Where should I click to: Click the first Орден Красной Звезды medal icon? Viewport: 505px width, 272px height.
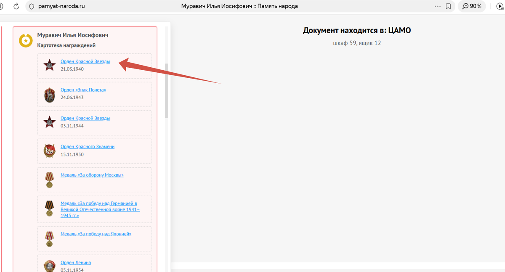49,65
